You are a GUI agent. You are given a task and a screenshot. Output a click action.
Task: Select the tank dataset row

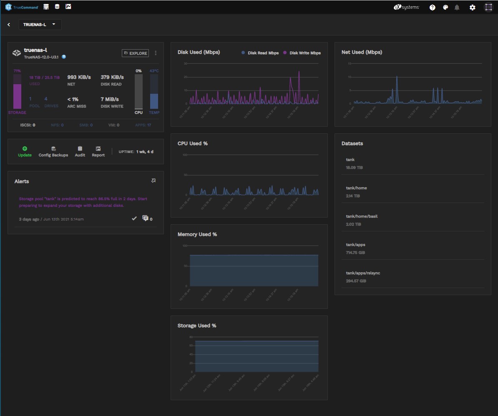[x=413, y=163]
